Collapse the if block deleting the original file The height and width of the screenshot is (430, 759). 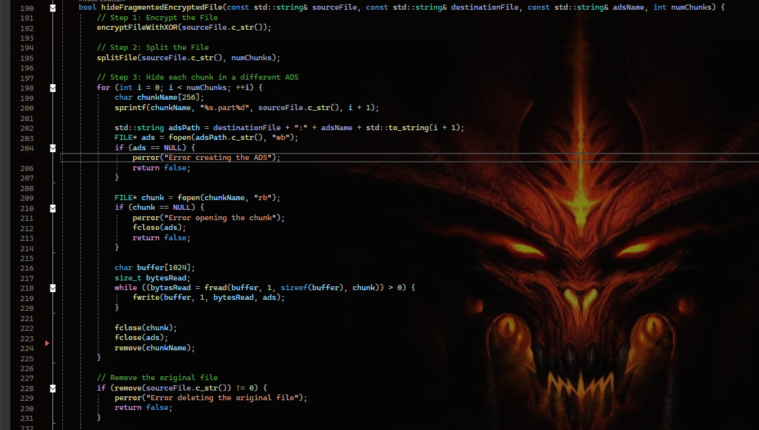(x=53, y=387)
